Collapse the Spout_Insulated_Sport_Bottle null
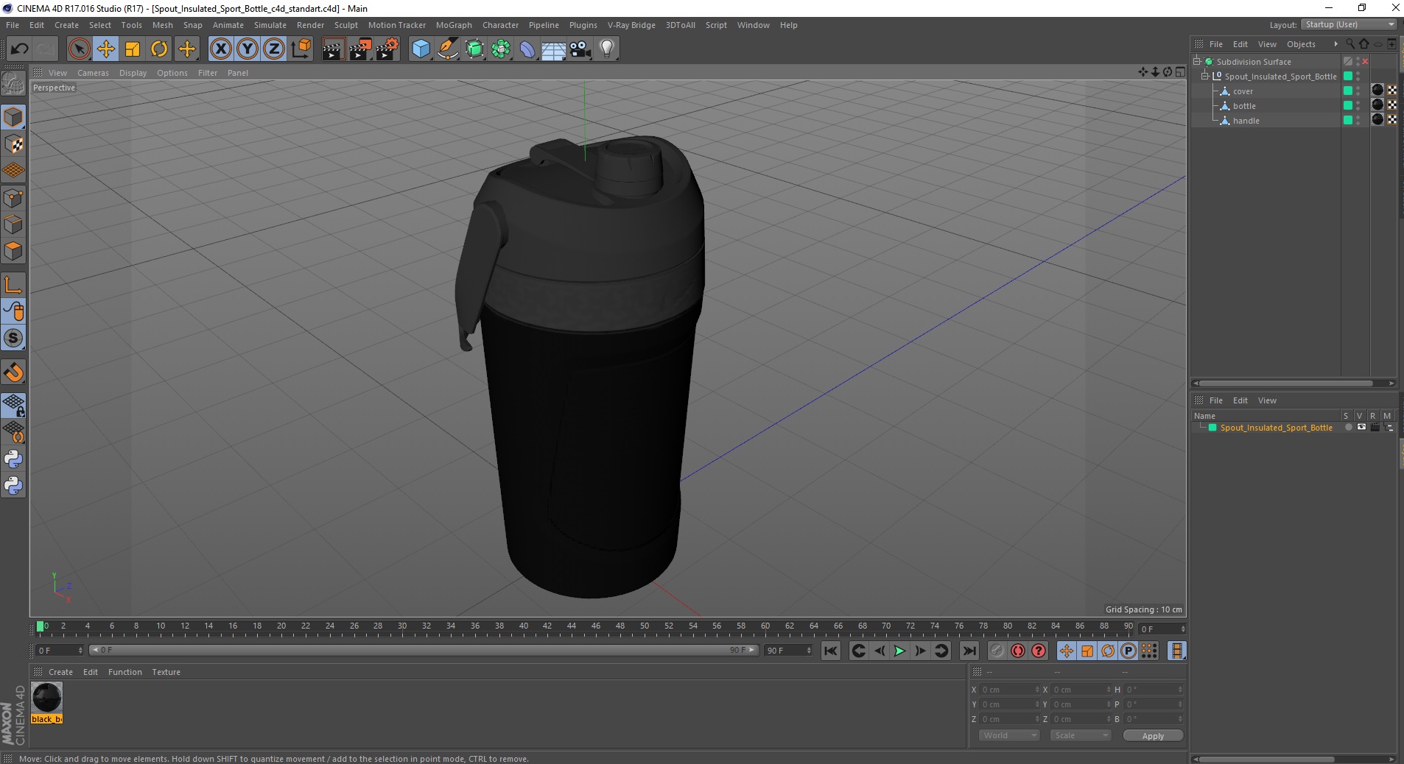Viewport: 1404px width, 764px height. tap(1205, 76)
